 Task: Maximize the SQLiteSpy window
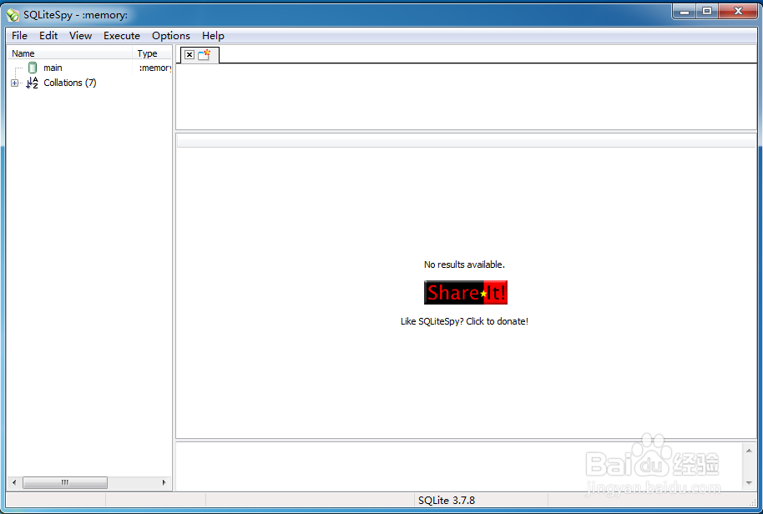pos(707,11)
